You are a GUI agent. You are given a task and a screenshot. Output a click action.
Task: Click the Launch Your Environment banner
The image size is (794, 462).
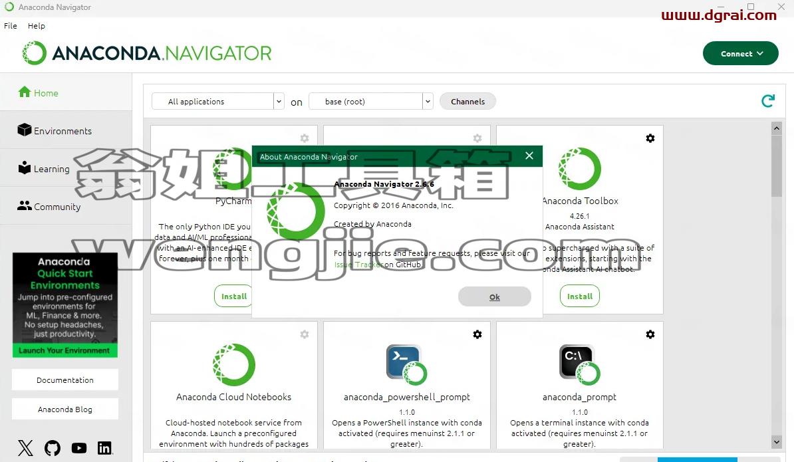pyautogui.click(x=65, y=351)
